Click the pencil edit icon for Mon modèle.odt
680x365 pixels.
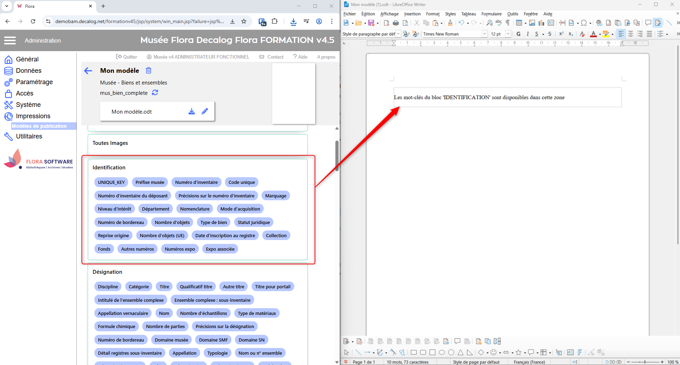tap(205, 111)
